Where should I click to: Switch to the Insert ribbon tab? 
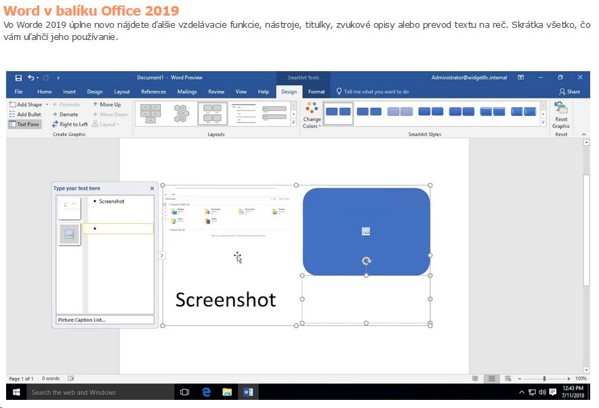pyautogui.click(x=69, y=91)
